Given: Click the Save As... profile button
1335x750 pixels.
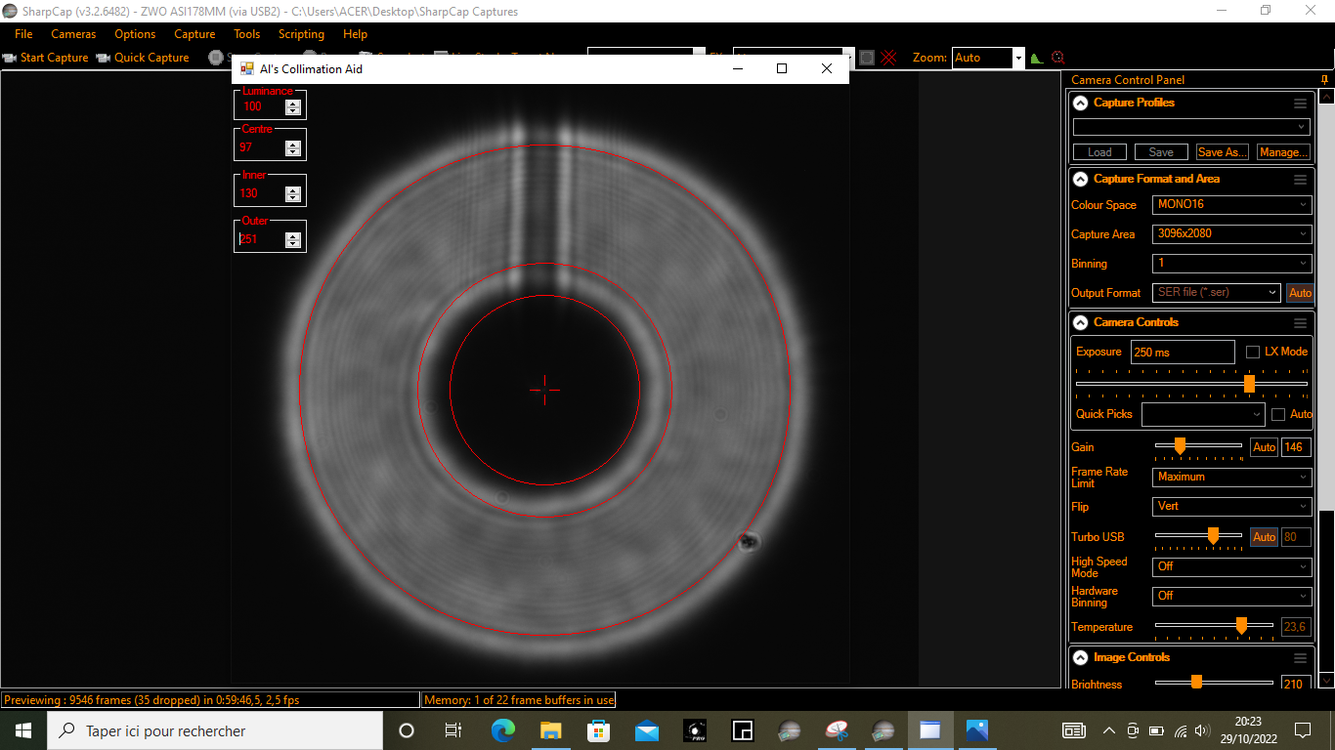Looking at the screenshot, I should tap(1223, 152).
